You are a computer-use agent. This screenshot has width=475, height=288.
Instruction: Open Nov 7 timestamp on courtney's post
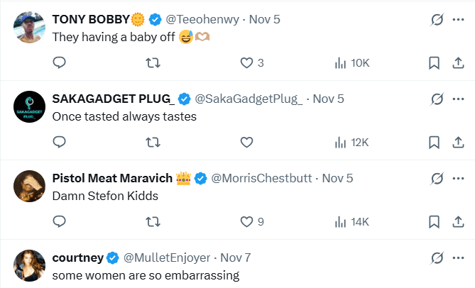coord(236,257)
